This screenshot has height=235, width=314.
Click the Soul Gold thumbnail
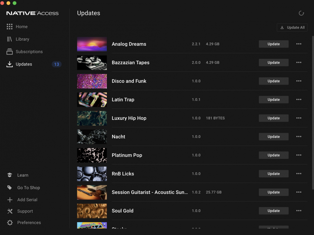tap(92, 211)
